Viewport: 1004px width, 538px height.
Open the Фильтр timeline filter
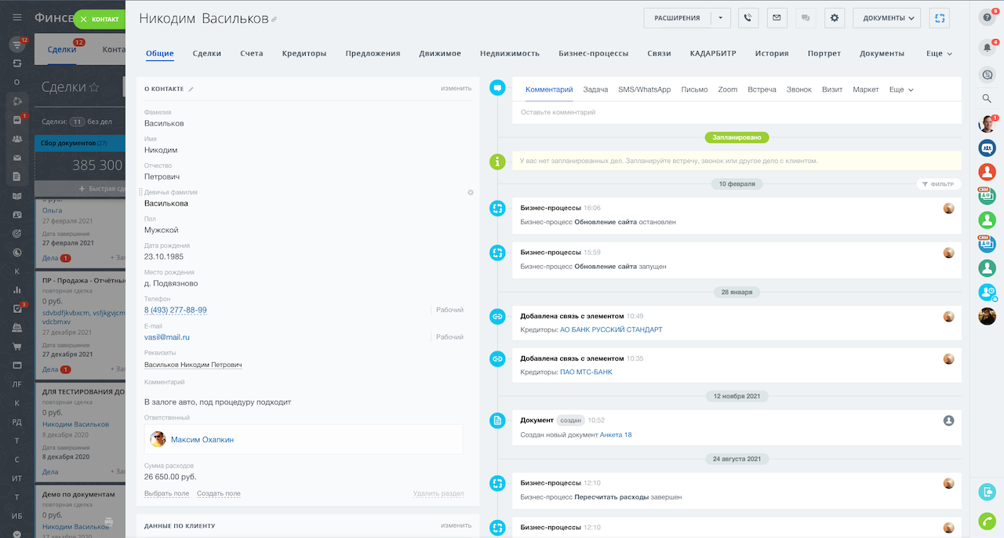tap(938, 184)
